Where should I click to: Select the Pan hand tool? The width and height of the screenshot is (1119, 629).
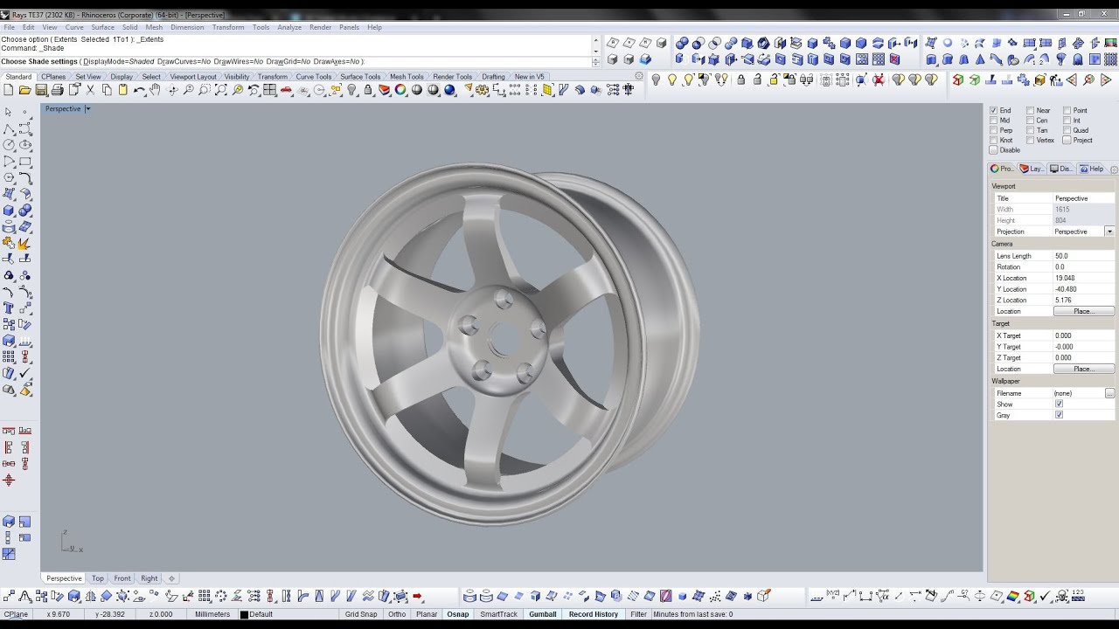(155, 90)
